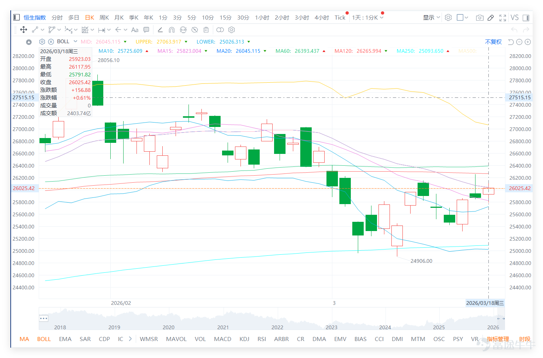The height and width of the screenshot is (358, 543).
Task: Enter fullscreen chart mode
Action: click(502, 18)
